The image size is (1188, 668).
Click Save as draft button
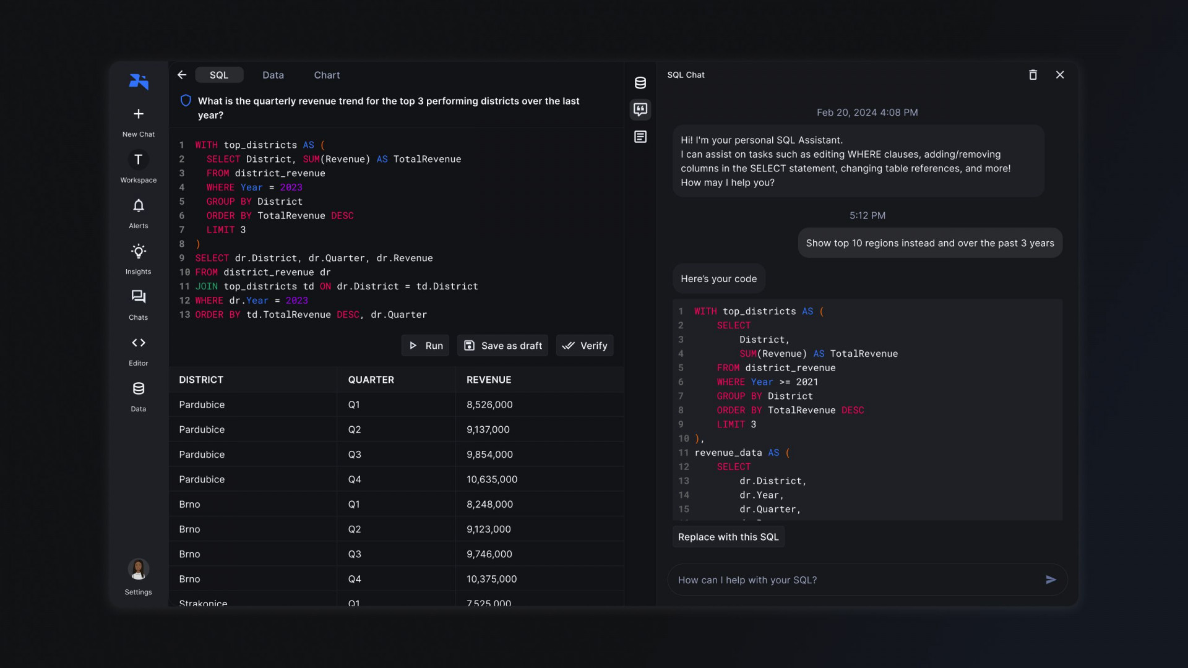click(502, 346)
